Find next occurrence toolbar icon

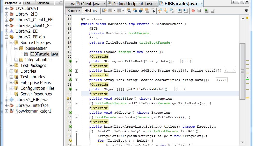coord(141,11)
